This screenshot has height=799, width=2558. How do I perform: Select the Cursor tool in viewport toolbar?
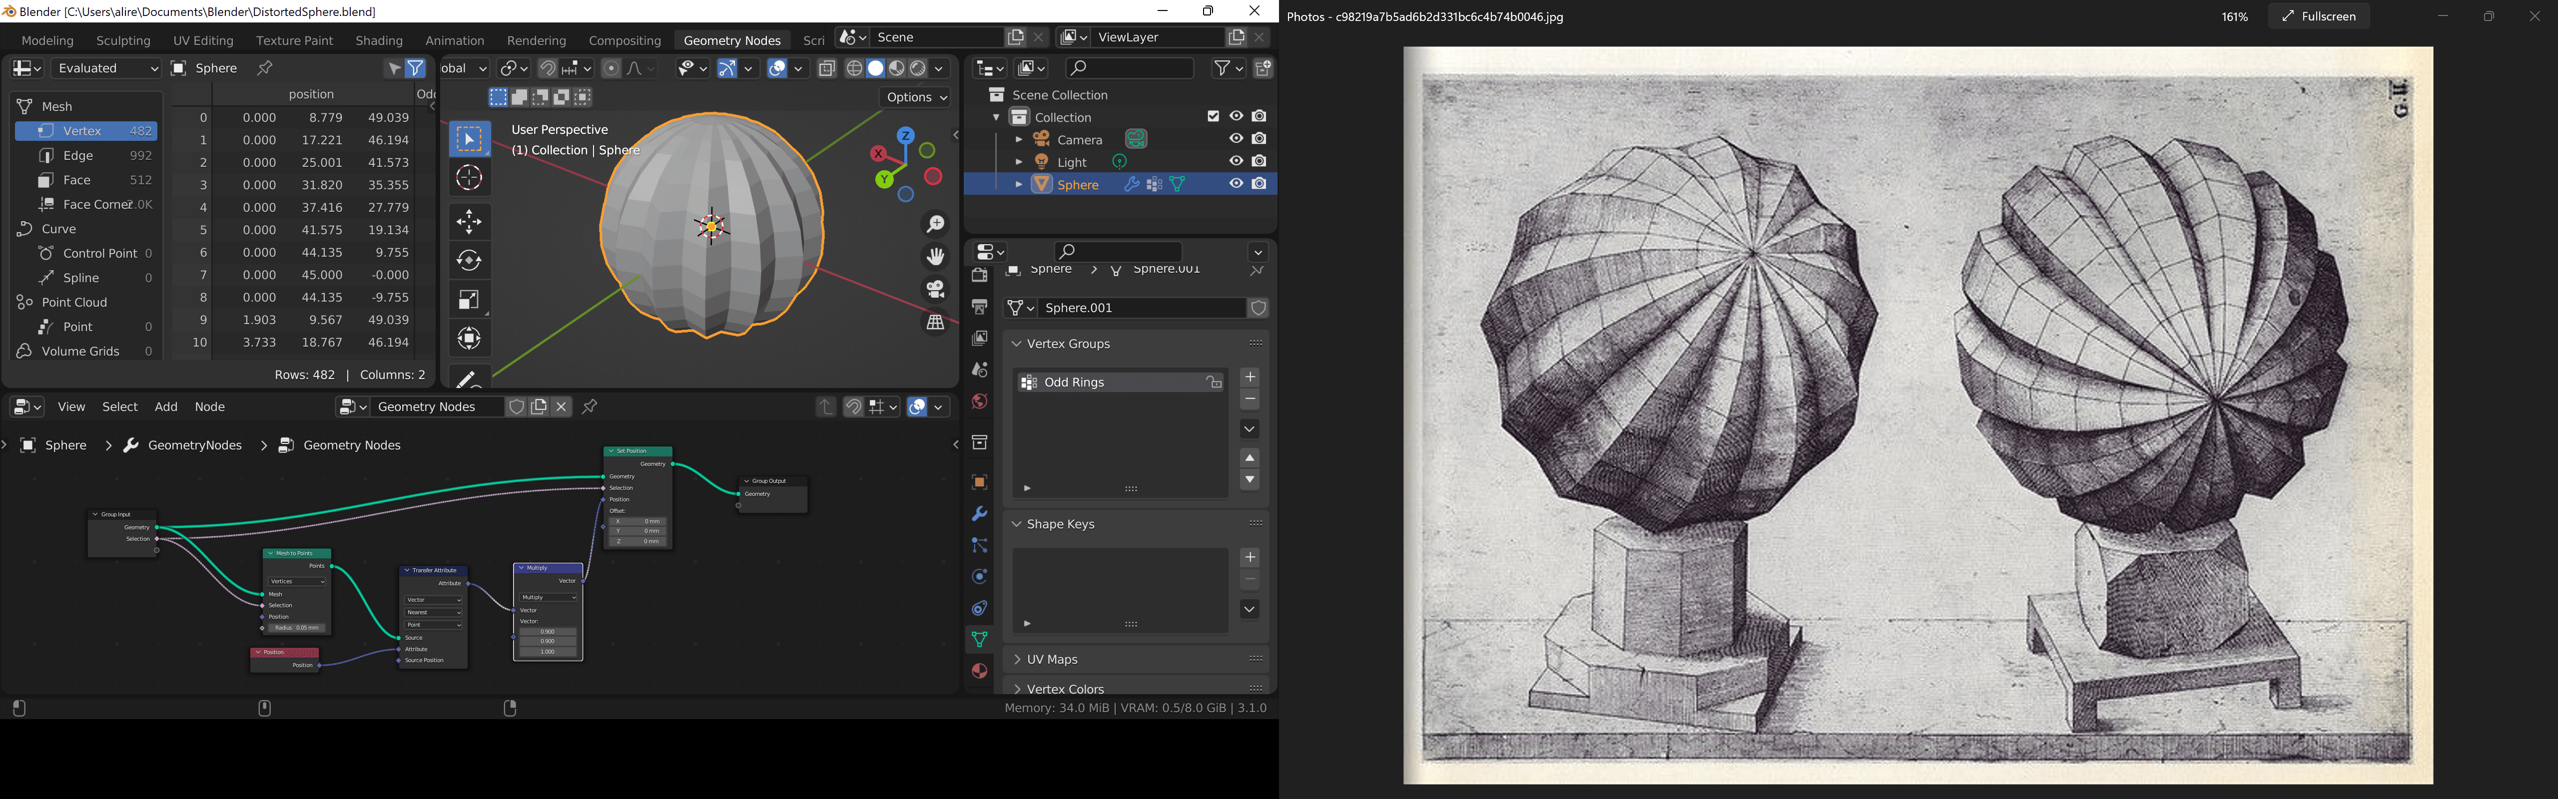(x=469, y=179)
